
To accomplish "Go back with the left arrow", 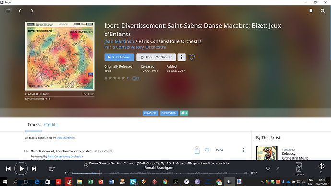I will [20, 11].
